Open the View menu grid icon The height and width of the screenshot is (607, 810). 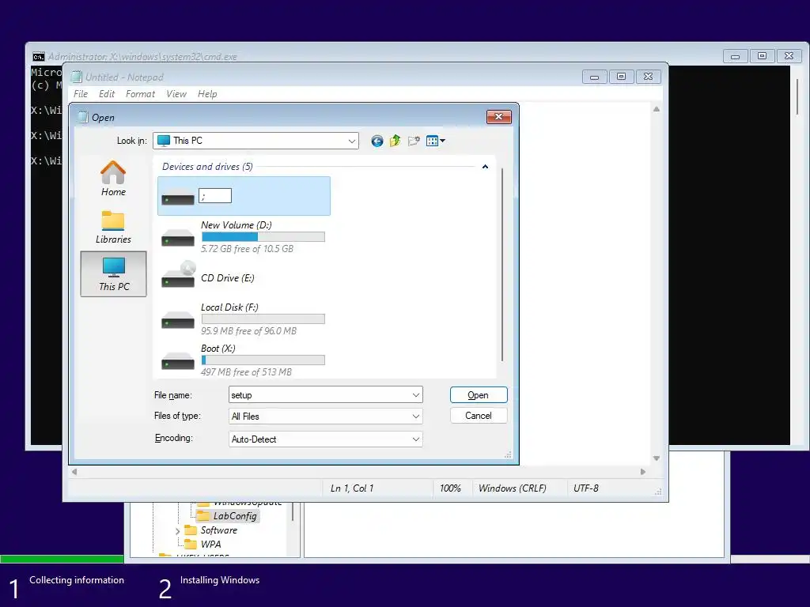(432, 141)
